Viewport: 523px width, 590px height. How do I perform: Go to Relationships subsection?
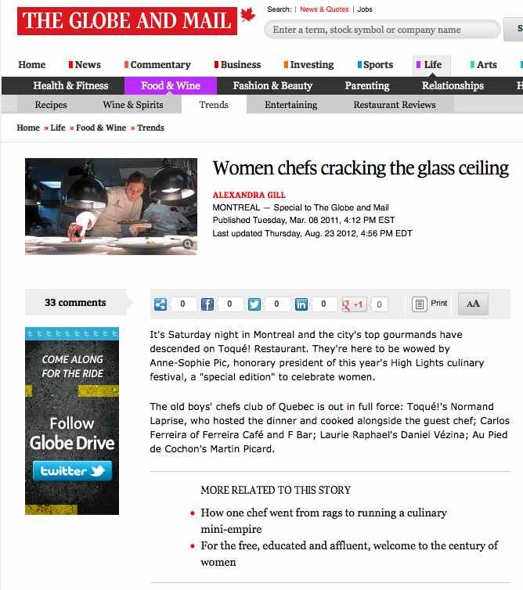pyautogui.click(x=453, y=86)
